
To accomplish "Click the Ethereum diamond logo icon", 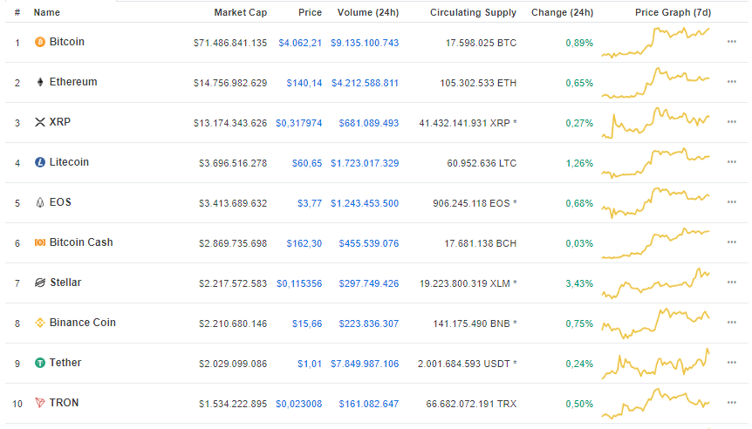I will 40,82.
